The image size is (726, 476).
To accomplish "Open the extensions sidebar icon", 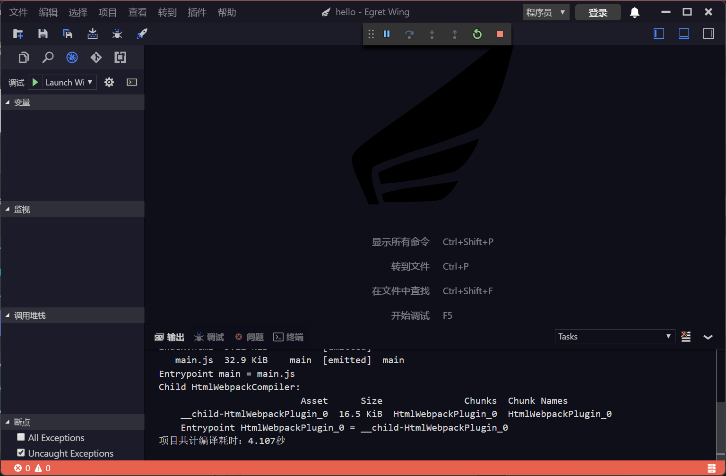I will (x=120, y=58).
